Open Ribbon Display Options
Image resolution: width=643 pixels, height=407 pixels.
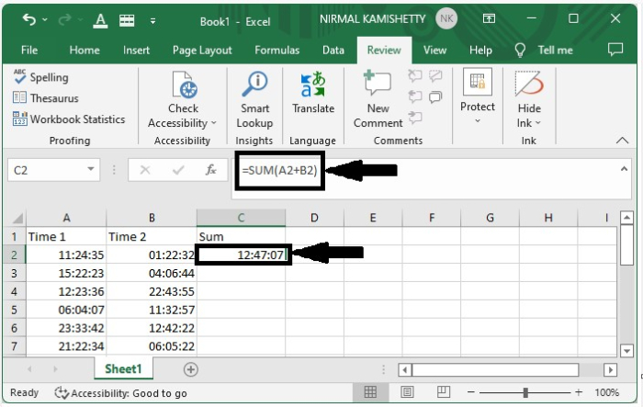click(489, 18)
